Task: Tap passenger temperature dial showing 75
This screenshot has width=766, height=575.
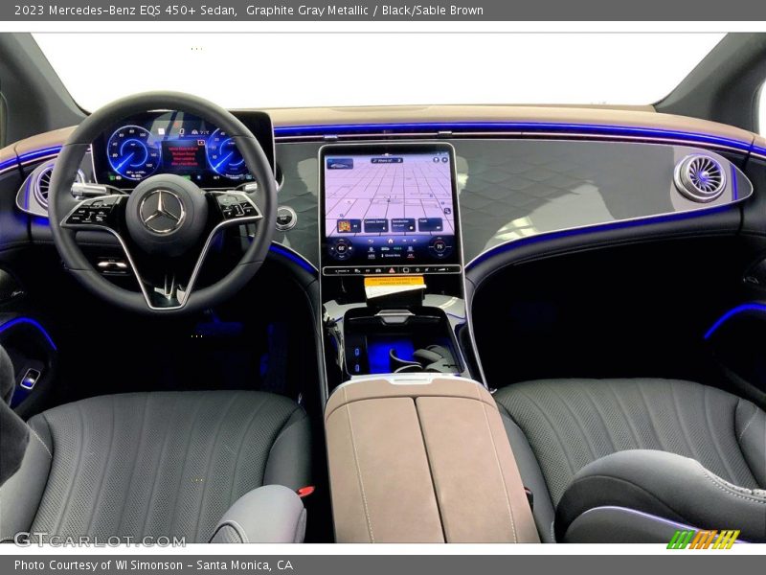Action: pos(439,246)
